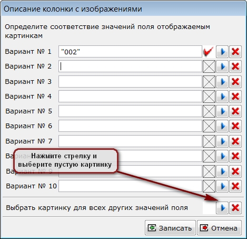Open picture chooser arrow for Вариант № 2
This screenshot has height=239, width=247.
pos(222,66)
